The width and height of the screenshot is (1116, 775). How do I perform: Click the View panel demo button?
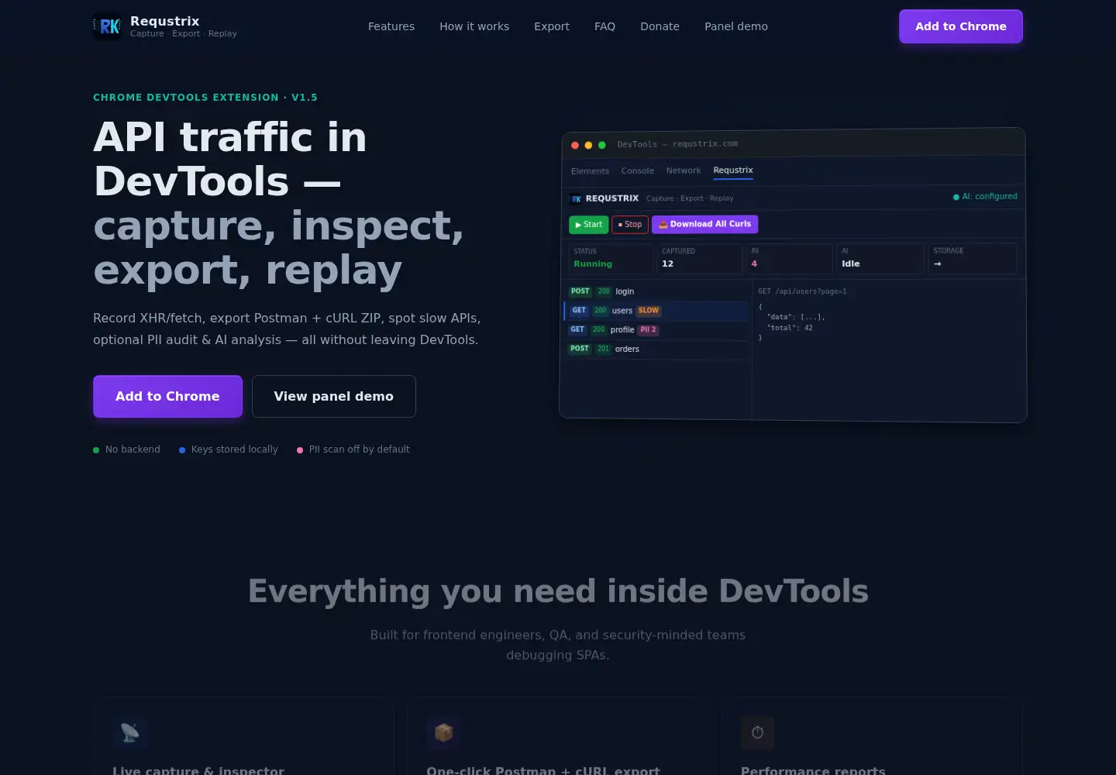(x=334, y=396)
